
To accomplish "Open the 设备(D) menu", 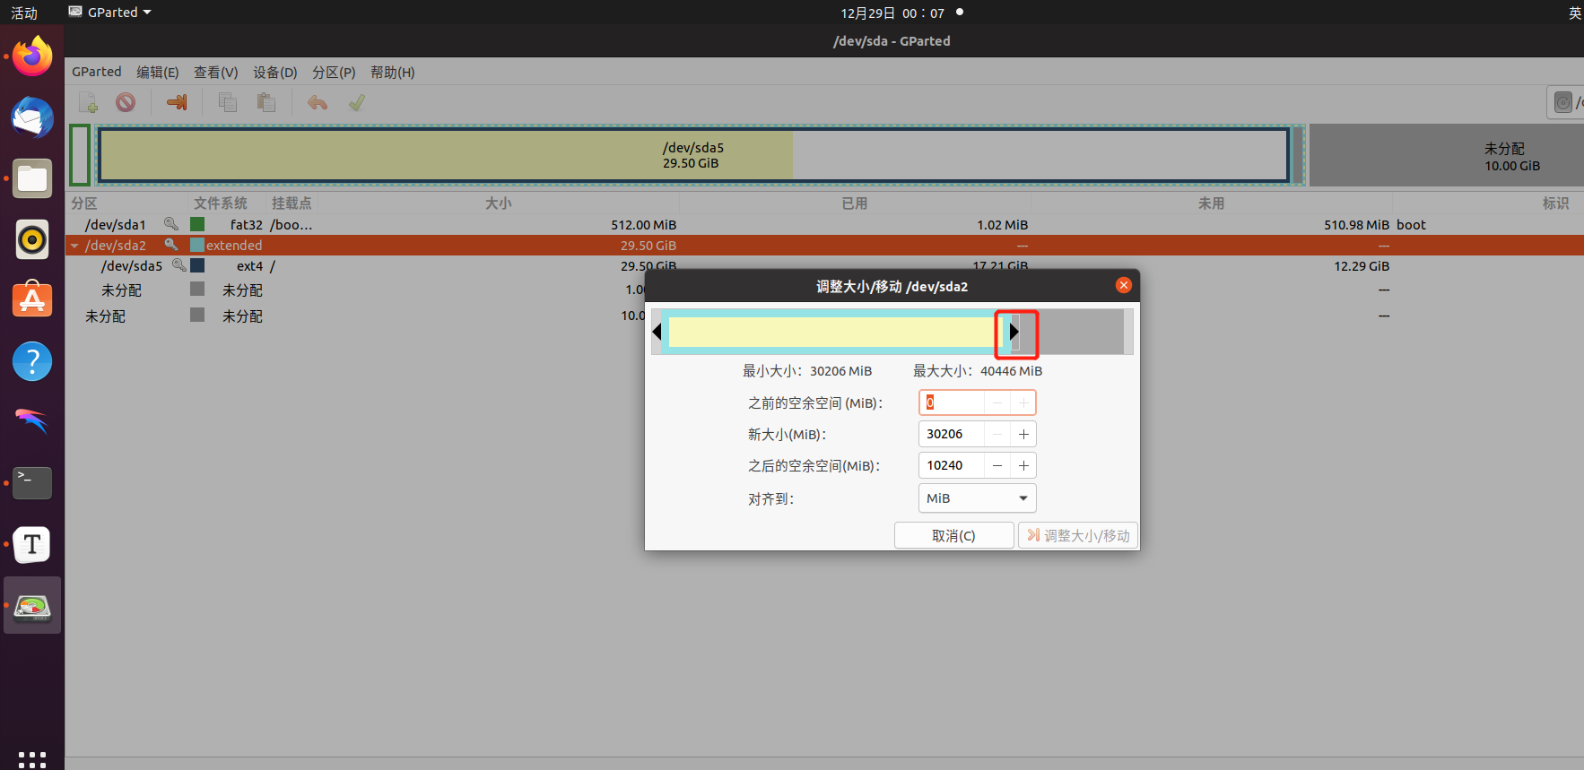I will tap(274, 73).
